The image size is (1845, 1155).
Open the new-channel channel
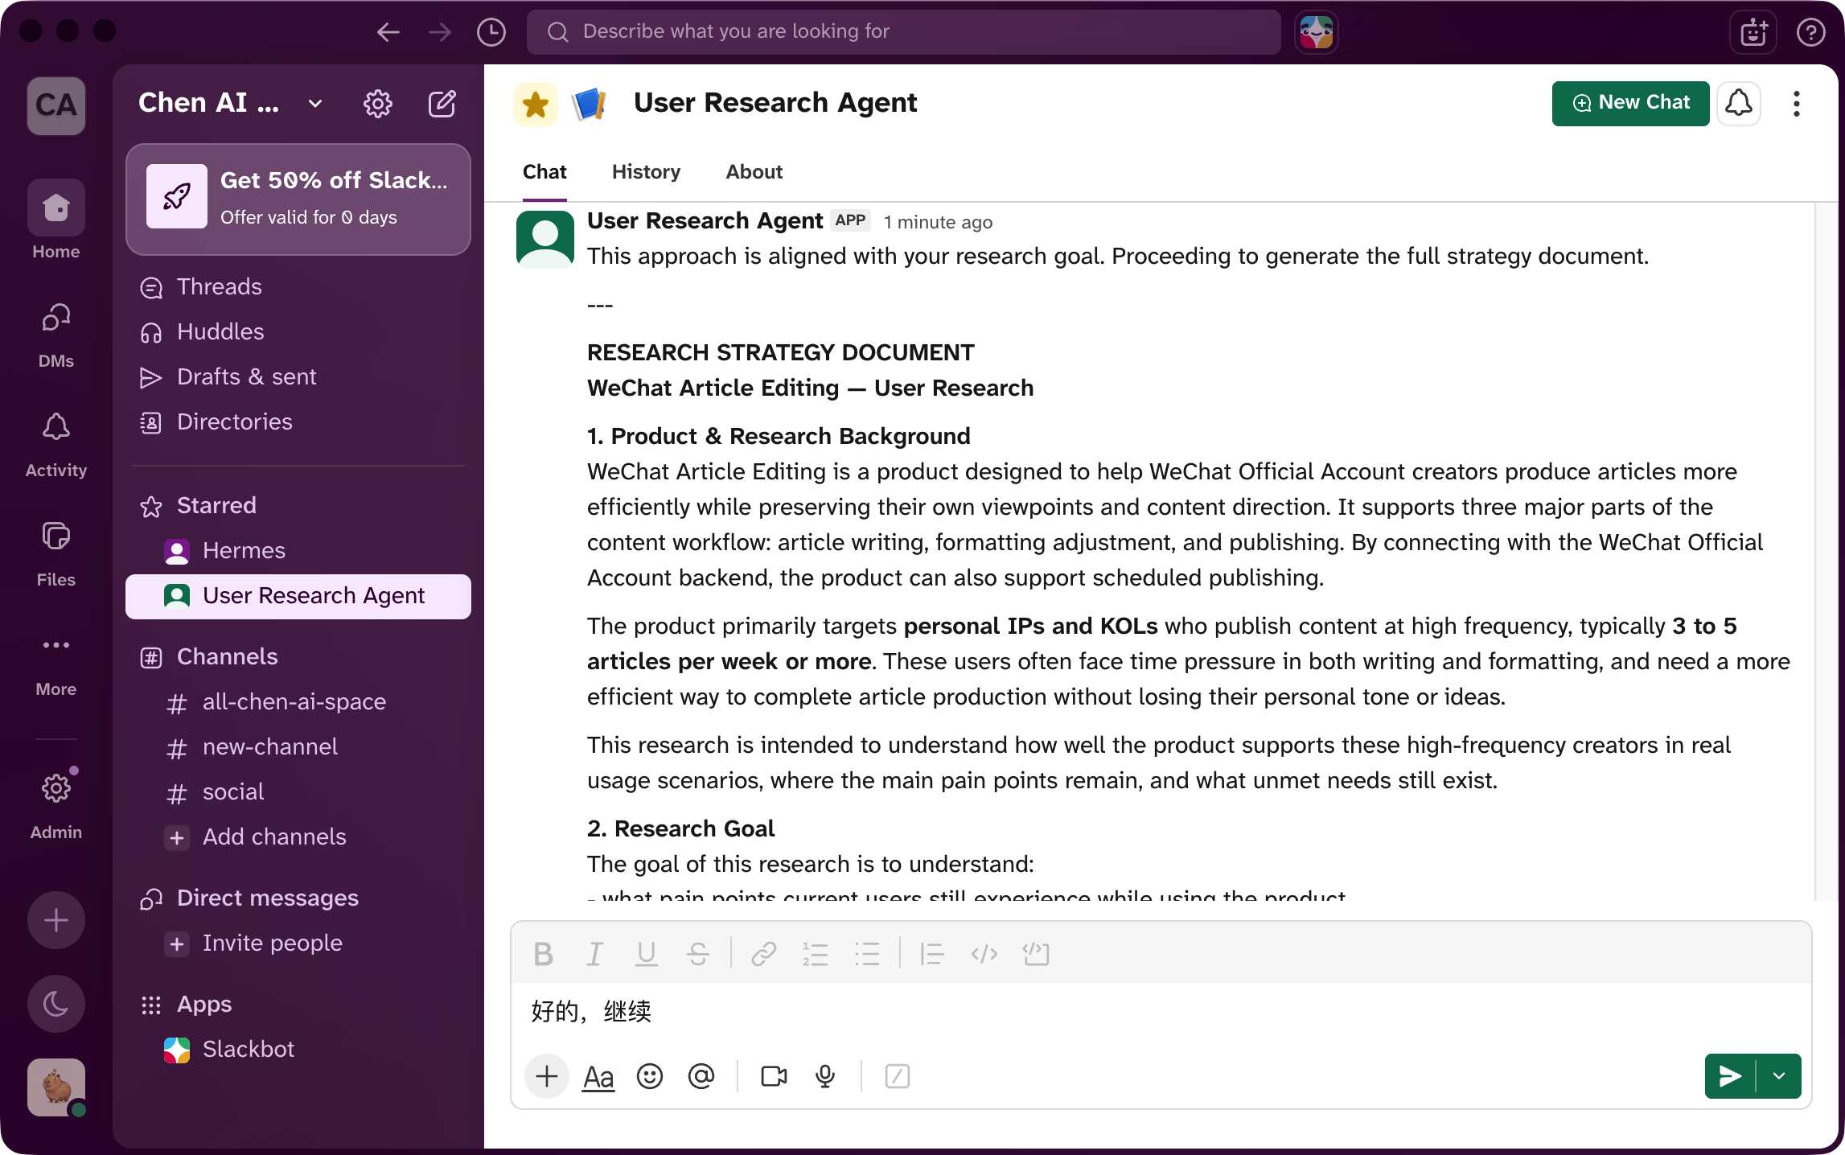[x=298, y=747]
